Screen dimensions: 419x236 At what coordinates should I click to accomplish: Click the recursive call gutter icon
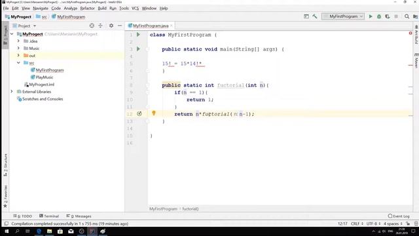139,113
